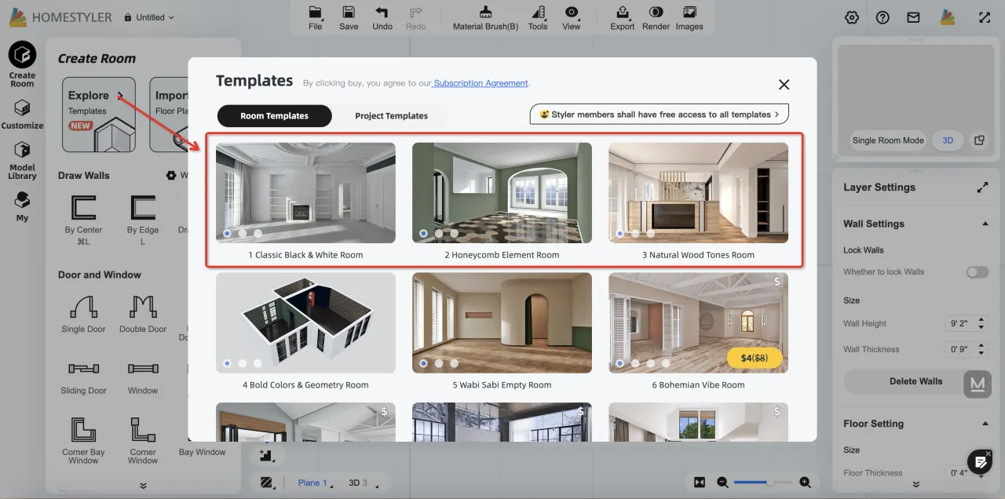This screenshot has width=1005, height=499.
Task: Select the Room Templates tab
Action: point(274,116)
